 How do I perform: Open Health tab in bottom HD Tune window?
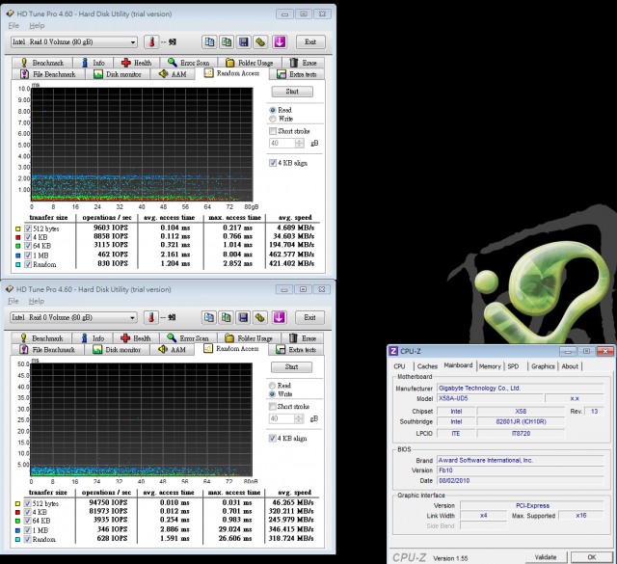tap(137, 338)
